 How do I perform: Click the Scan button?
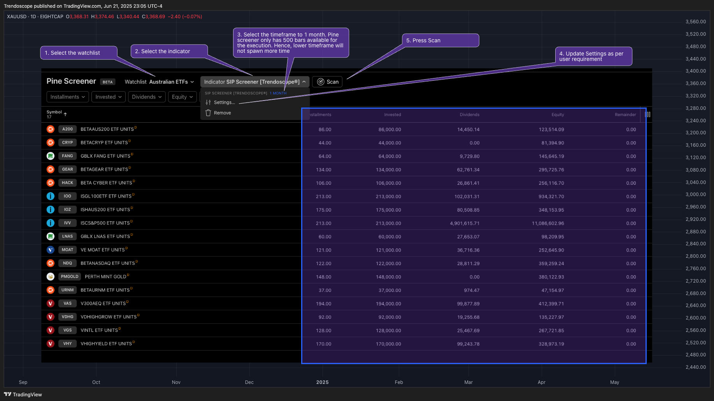click(327, 82)
